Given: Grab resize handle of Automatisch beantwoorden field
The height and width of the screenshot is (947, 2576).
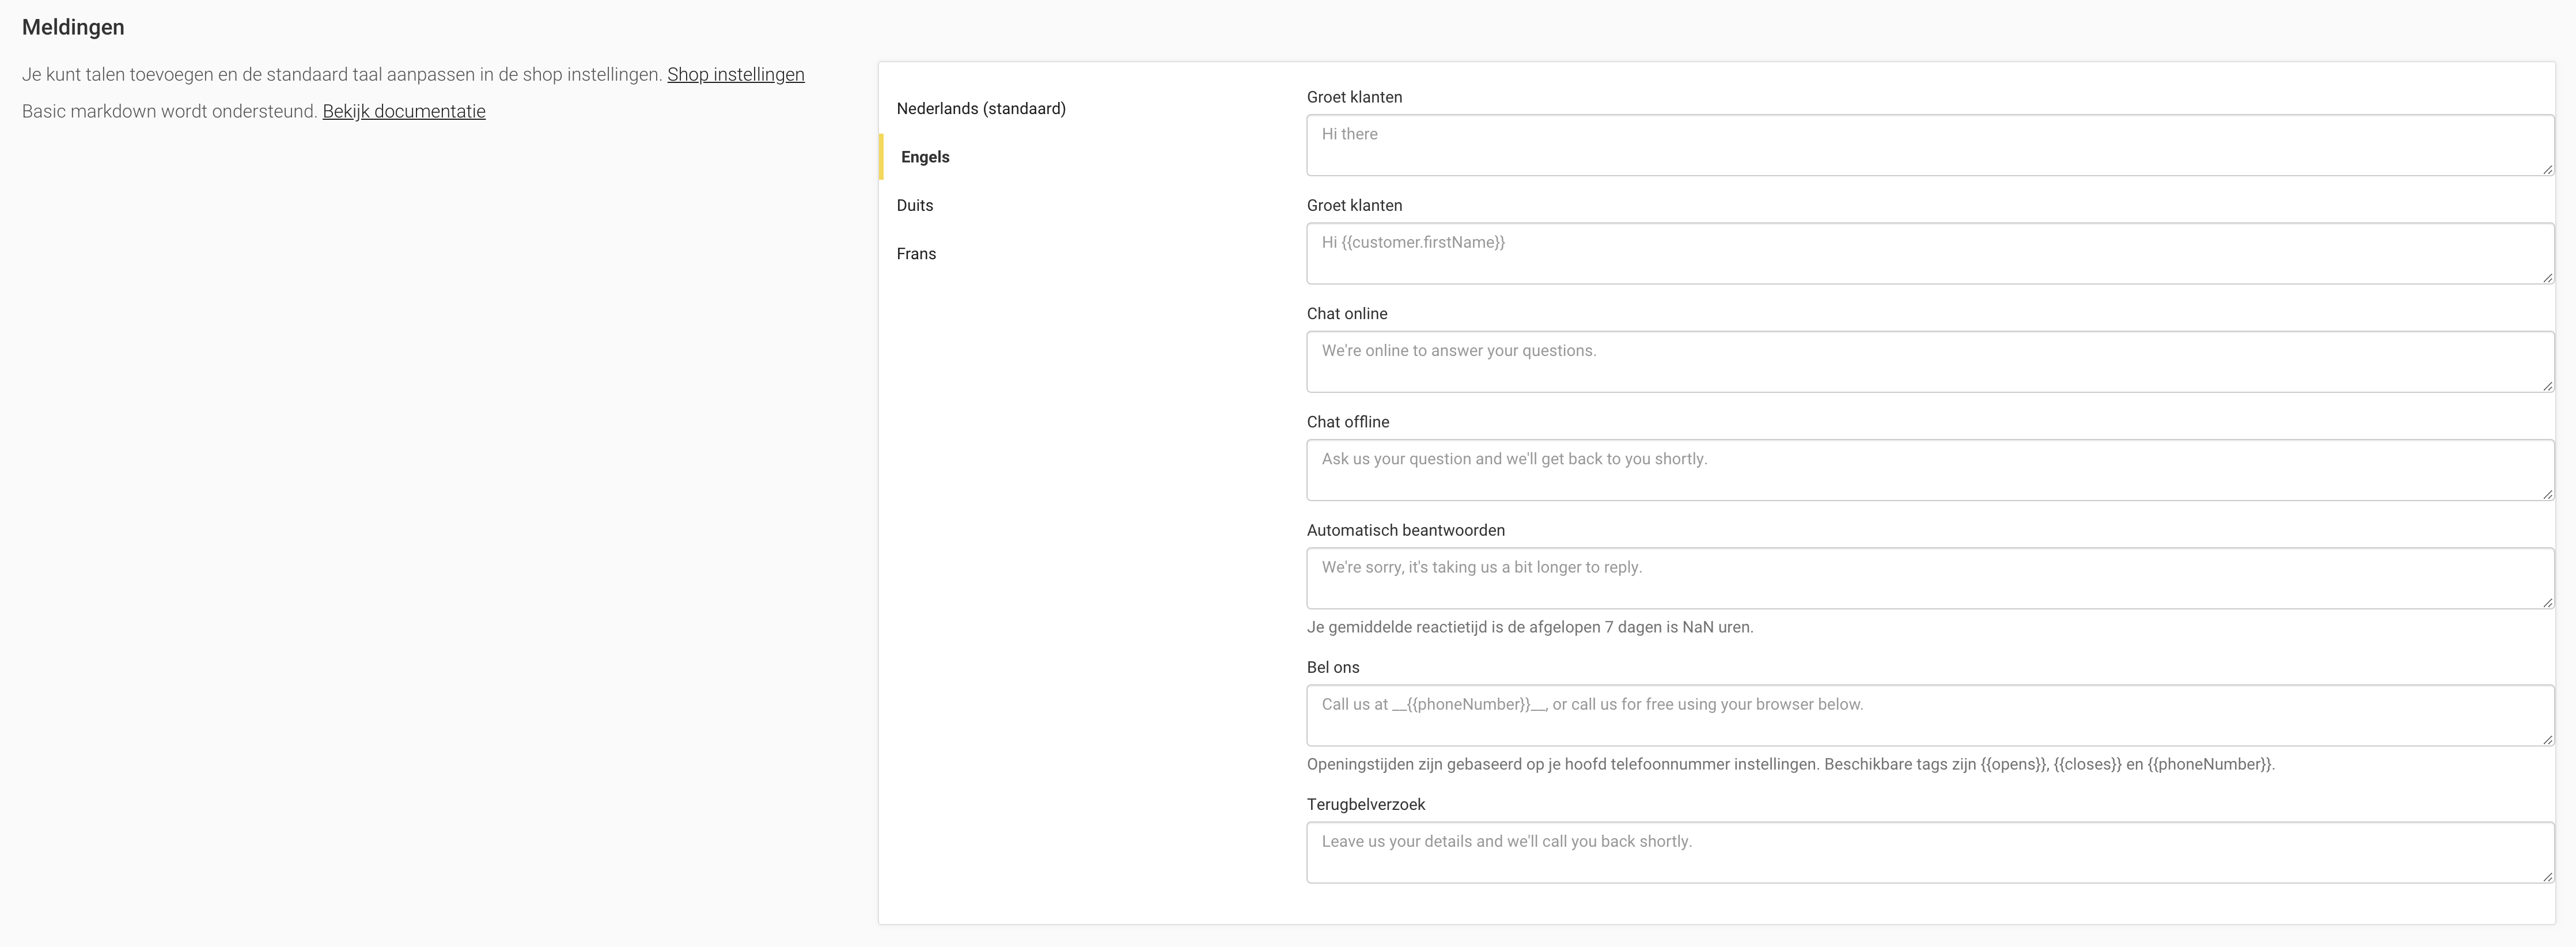Looking at the screenshot, I should (2547, 602).
